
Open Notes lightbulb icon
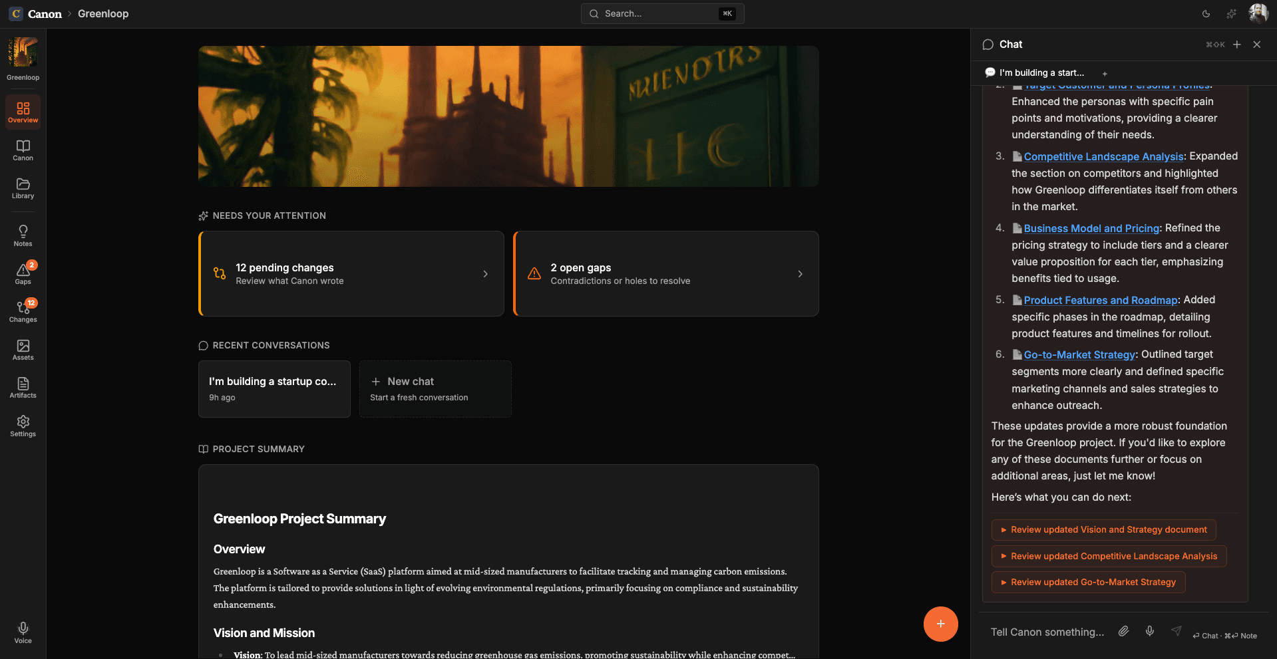(x=23, y=235)
